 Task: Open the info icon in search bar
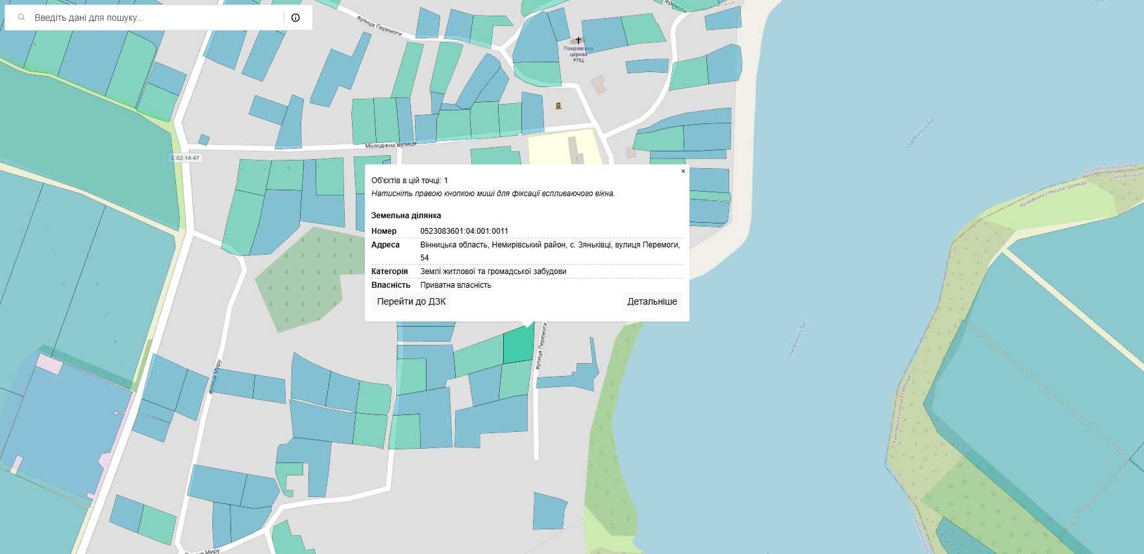(x=295, y=18)
